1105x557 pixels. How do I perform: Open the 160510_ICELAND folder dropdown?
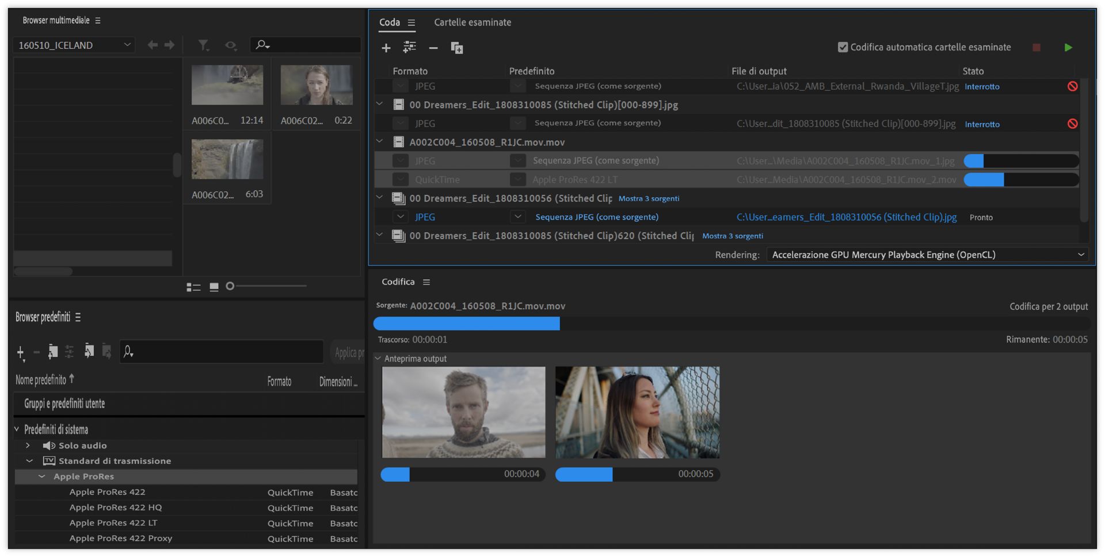tap(74, 45)
